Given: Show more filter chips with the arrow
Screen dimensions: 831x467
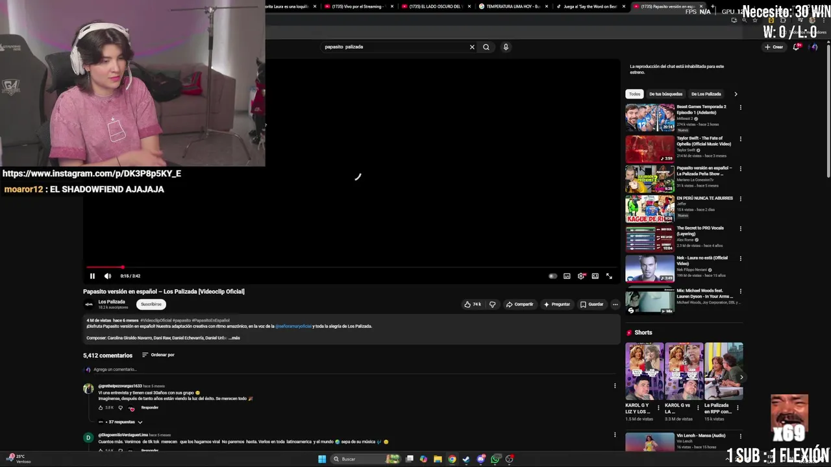Looking at the screenshot, I should pyautogui.click(x=736, y=94).
